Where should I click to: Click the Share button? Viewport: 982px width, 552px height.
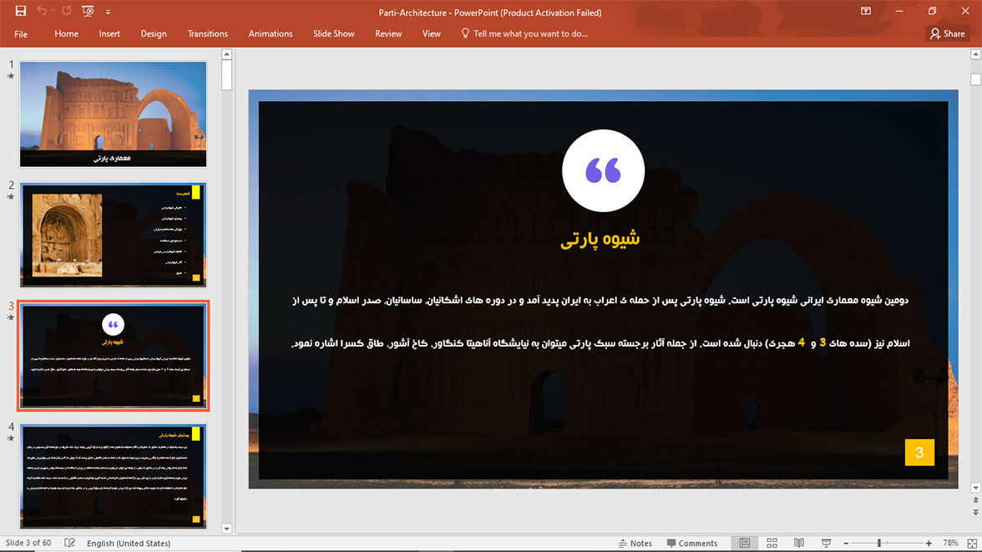coord(948,34)
